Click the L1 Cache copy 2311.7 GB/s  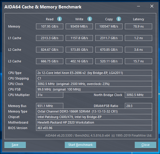pos(109,38)
